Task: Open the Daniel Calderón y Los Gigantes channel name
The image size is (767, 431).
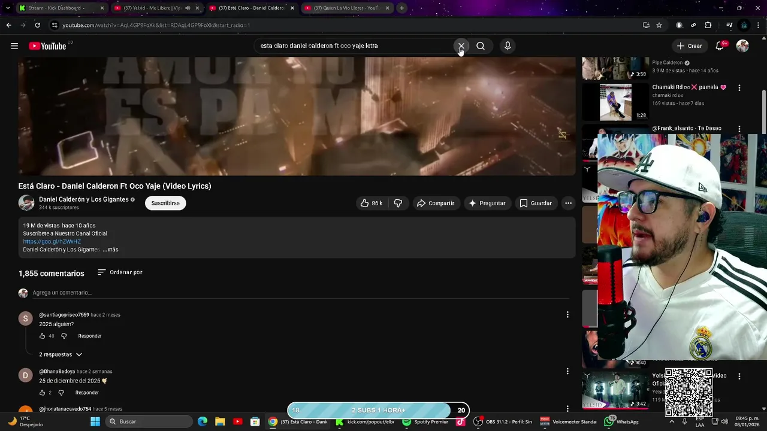Action: [84, 199]
